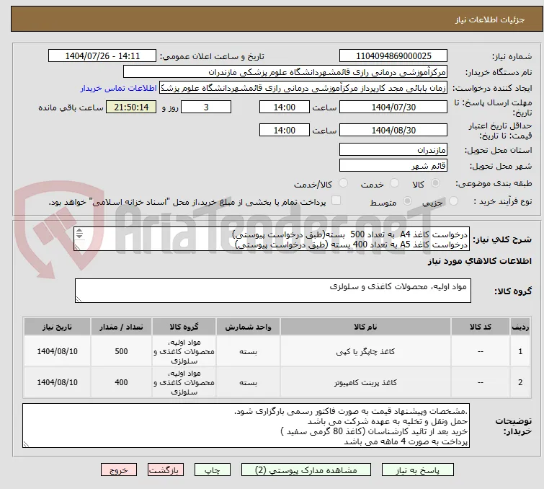The width and height of the screenshot is (544, 489).
Task: Click row 2 unit cell 'بسته'
Action: (248, 382)
